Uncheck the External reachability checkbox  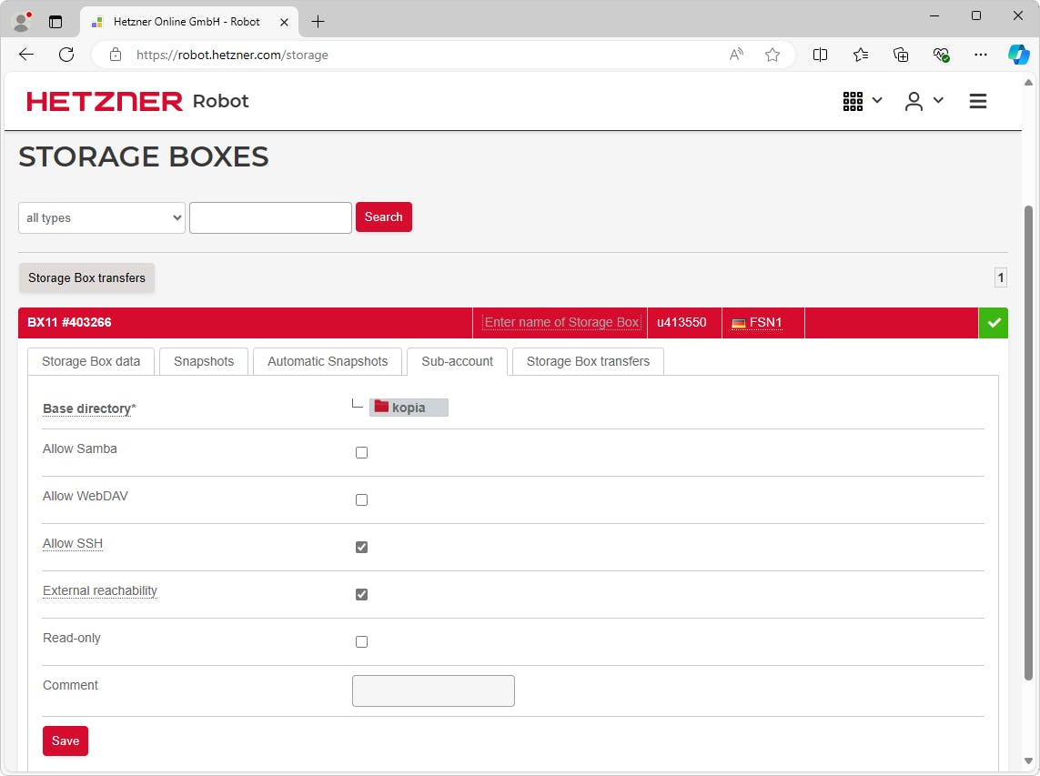click(361, 594)
